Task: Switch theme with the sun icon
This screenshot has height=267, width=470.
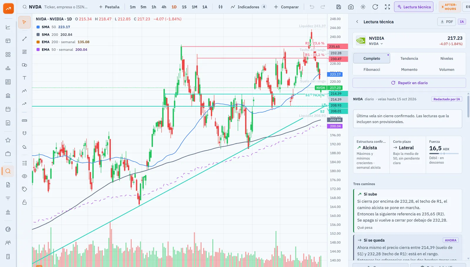Action: pyautogui.click(x=363, y=7)
